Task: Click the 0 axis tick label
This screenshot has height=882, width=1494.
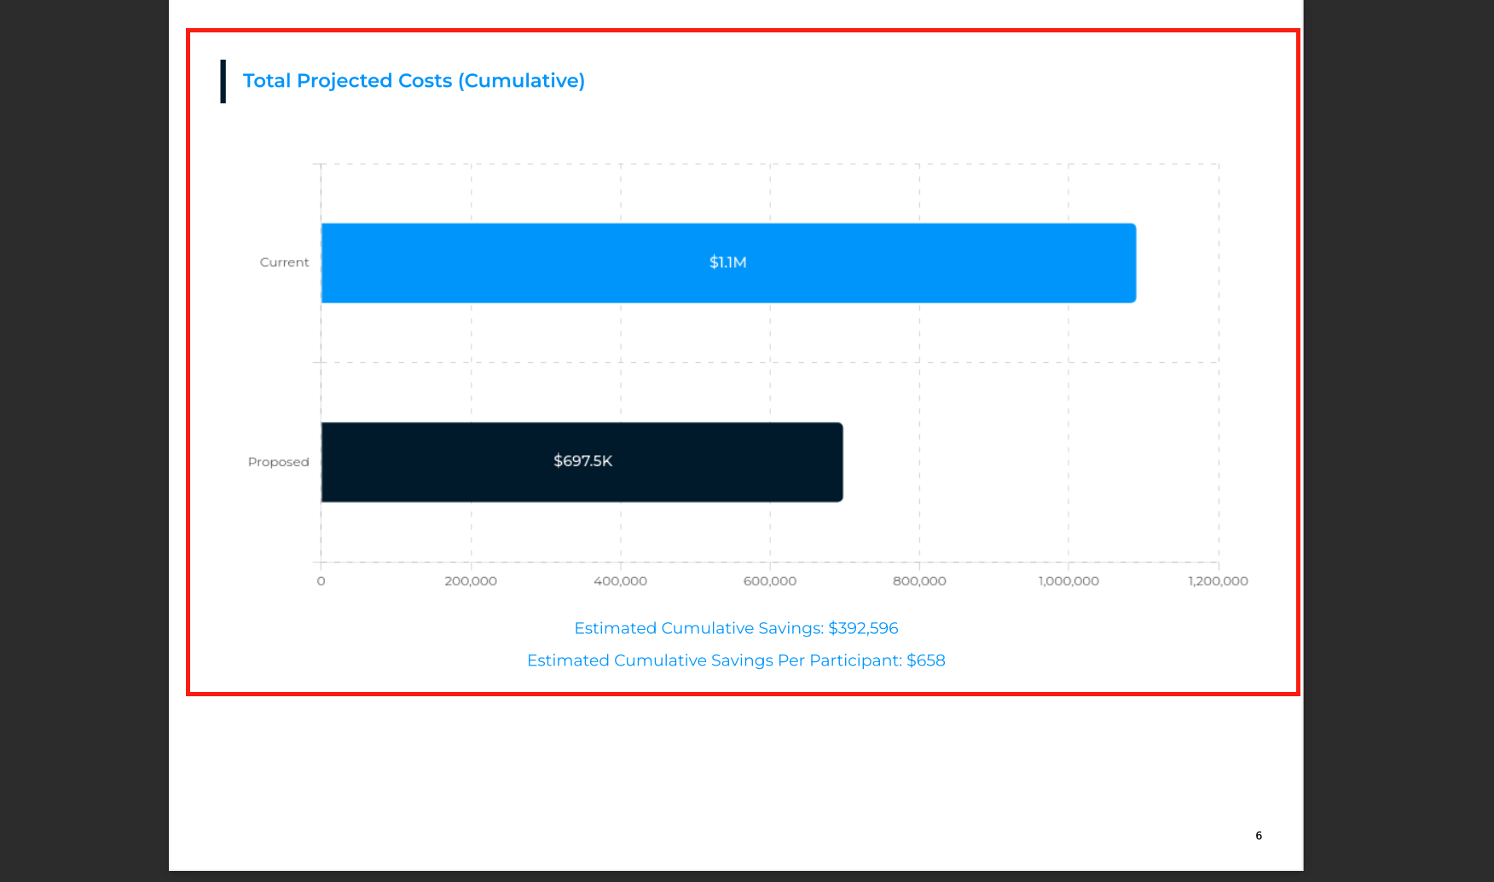Action: (x=321, y=581)
